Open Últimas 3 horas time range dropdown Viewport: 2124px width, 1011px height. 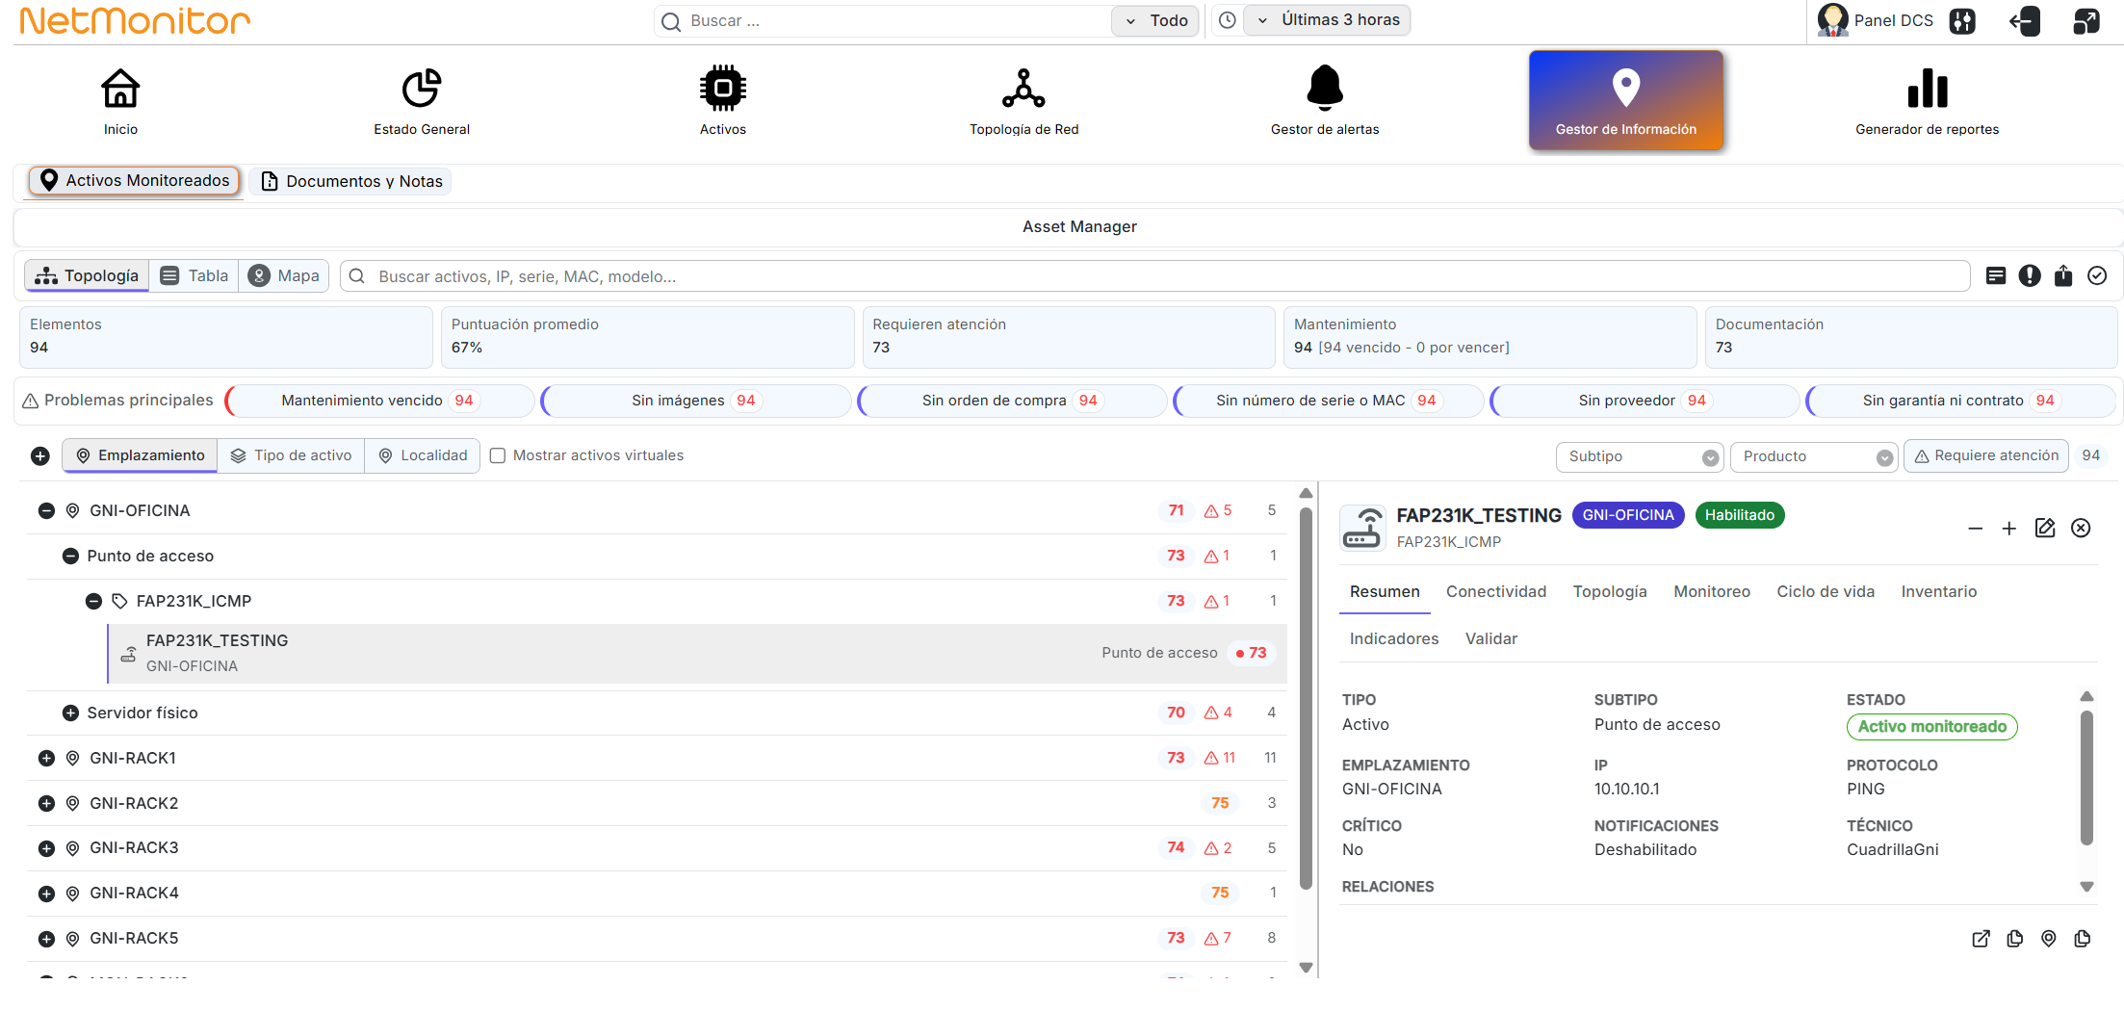(x=1327, y=19)
